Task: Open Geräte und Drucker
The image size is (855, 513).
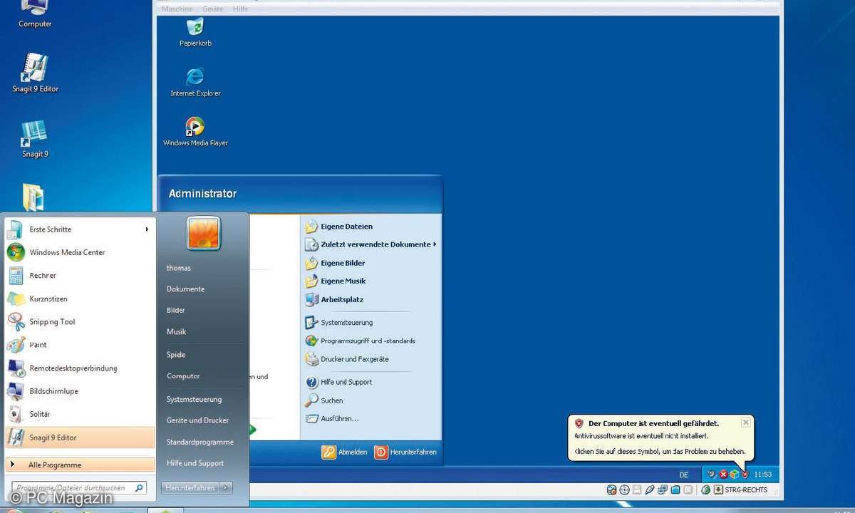Action: (197, 420)
